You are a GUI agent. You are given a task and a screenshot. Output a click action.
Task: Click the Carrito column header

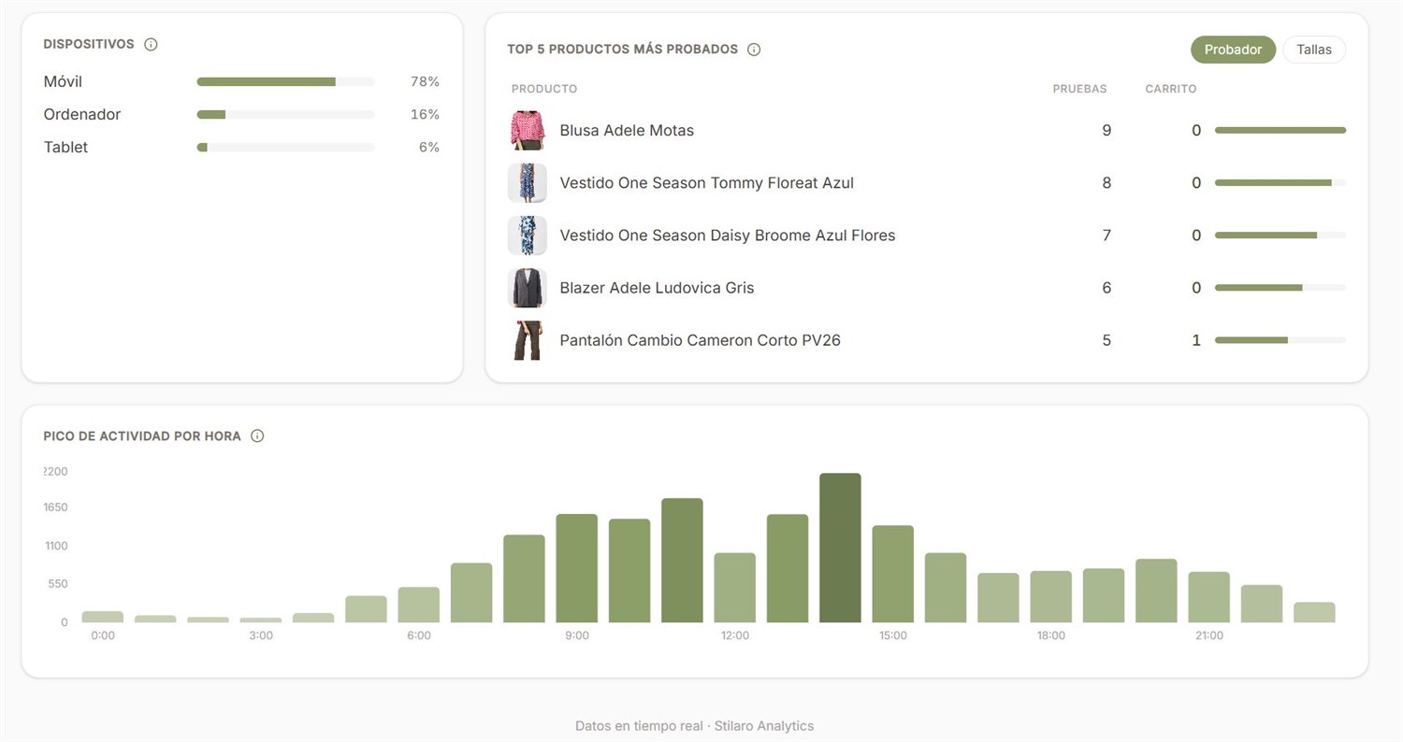pyautogui.click(x=1171, y=89)
